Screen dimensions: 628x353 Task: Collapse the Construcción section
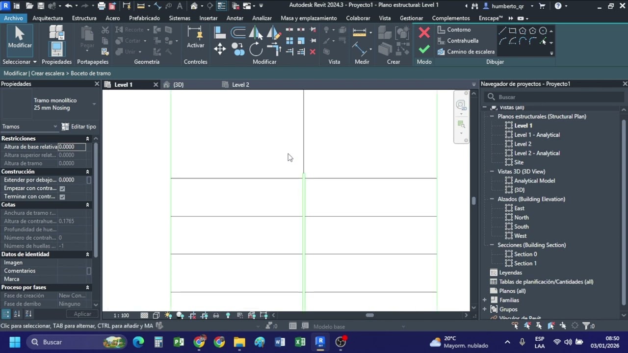click(x=87, y=172)
